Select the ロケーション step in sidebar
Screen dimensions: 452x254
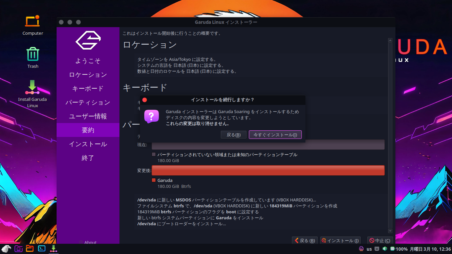[x=88, y=75]
